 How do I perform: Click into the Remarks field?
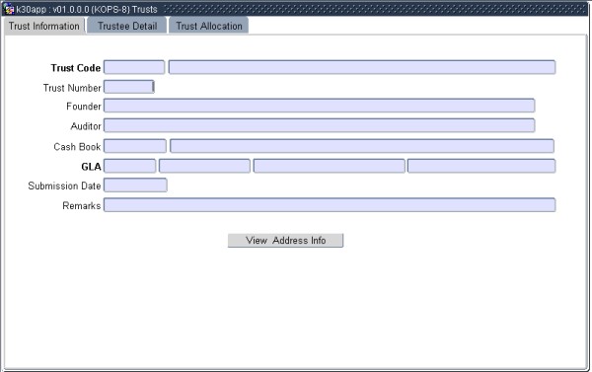tap(330, 204)
